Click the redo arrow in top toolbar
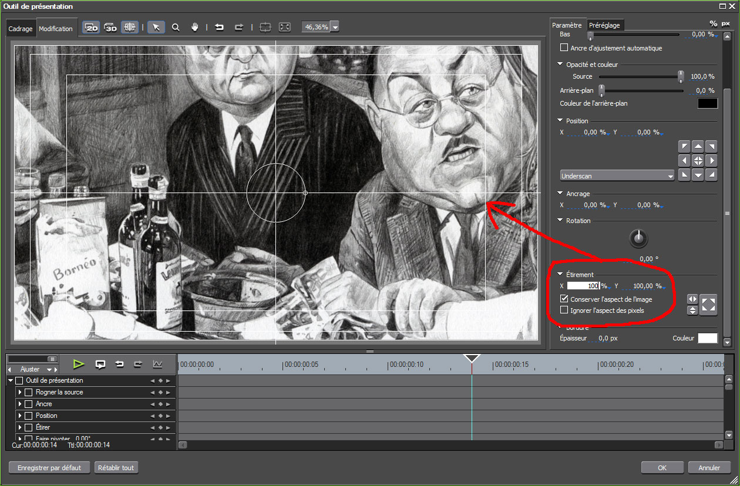 click(238, 28)
